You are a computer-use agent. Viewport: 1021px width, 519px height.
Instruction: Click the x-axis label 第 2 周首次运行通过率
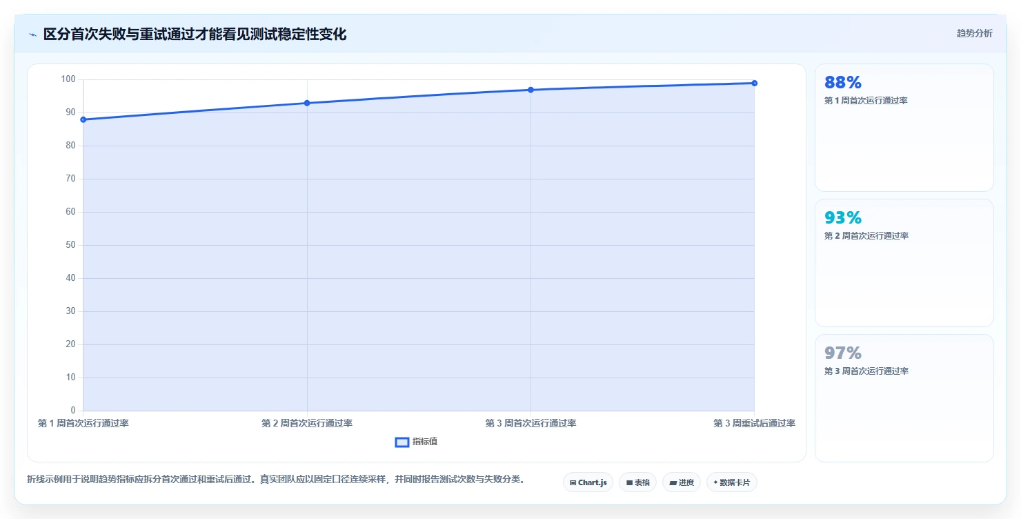click(307, 423)
